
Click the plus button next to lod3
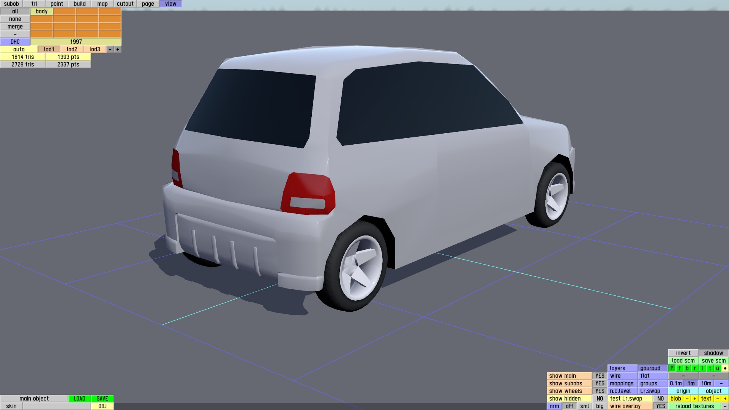118,49
